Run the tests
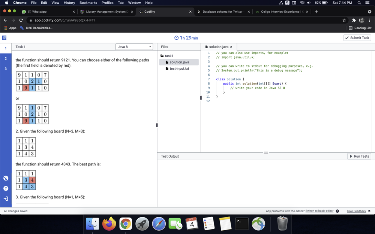 coord(359,156)
